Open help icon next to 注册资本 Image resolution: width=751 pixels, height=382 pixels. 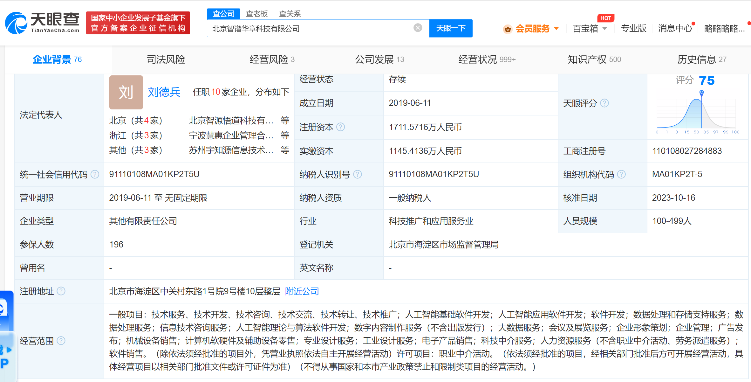point(340,127)
